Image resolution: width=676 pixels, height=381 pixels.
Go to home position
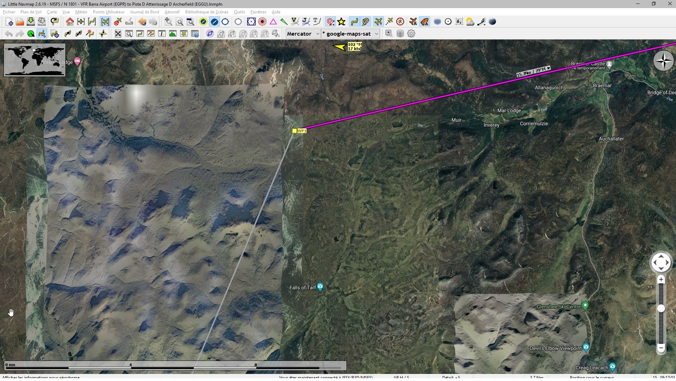point(70,22)
